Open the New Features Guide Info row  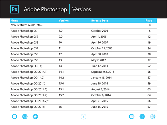(83, 25)
